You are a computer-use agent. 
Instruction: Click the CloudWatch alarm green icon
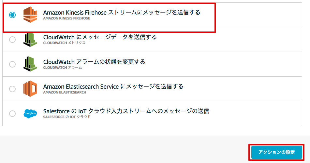coord(30,64)
